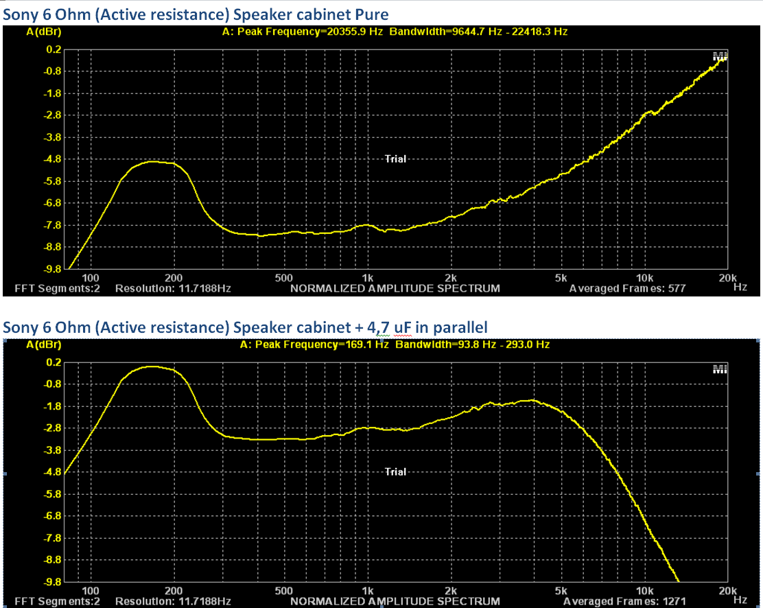
Task: Click Peak Frequency=169.1 Hz readout
Action: coord(314,344)
